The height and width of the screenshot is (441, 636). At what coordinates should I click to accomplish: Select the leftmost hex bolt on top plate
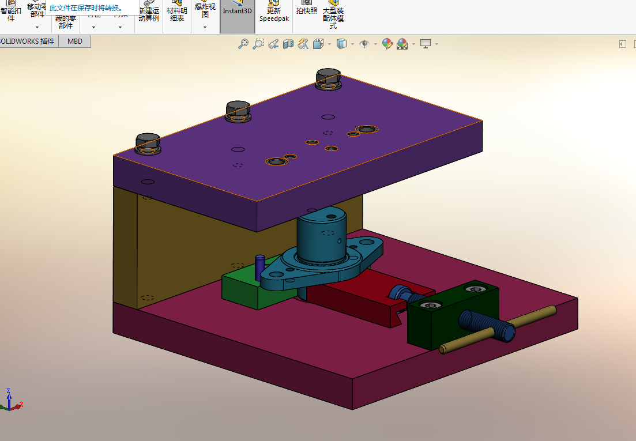pos(148,143)
